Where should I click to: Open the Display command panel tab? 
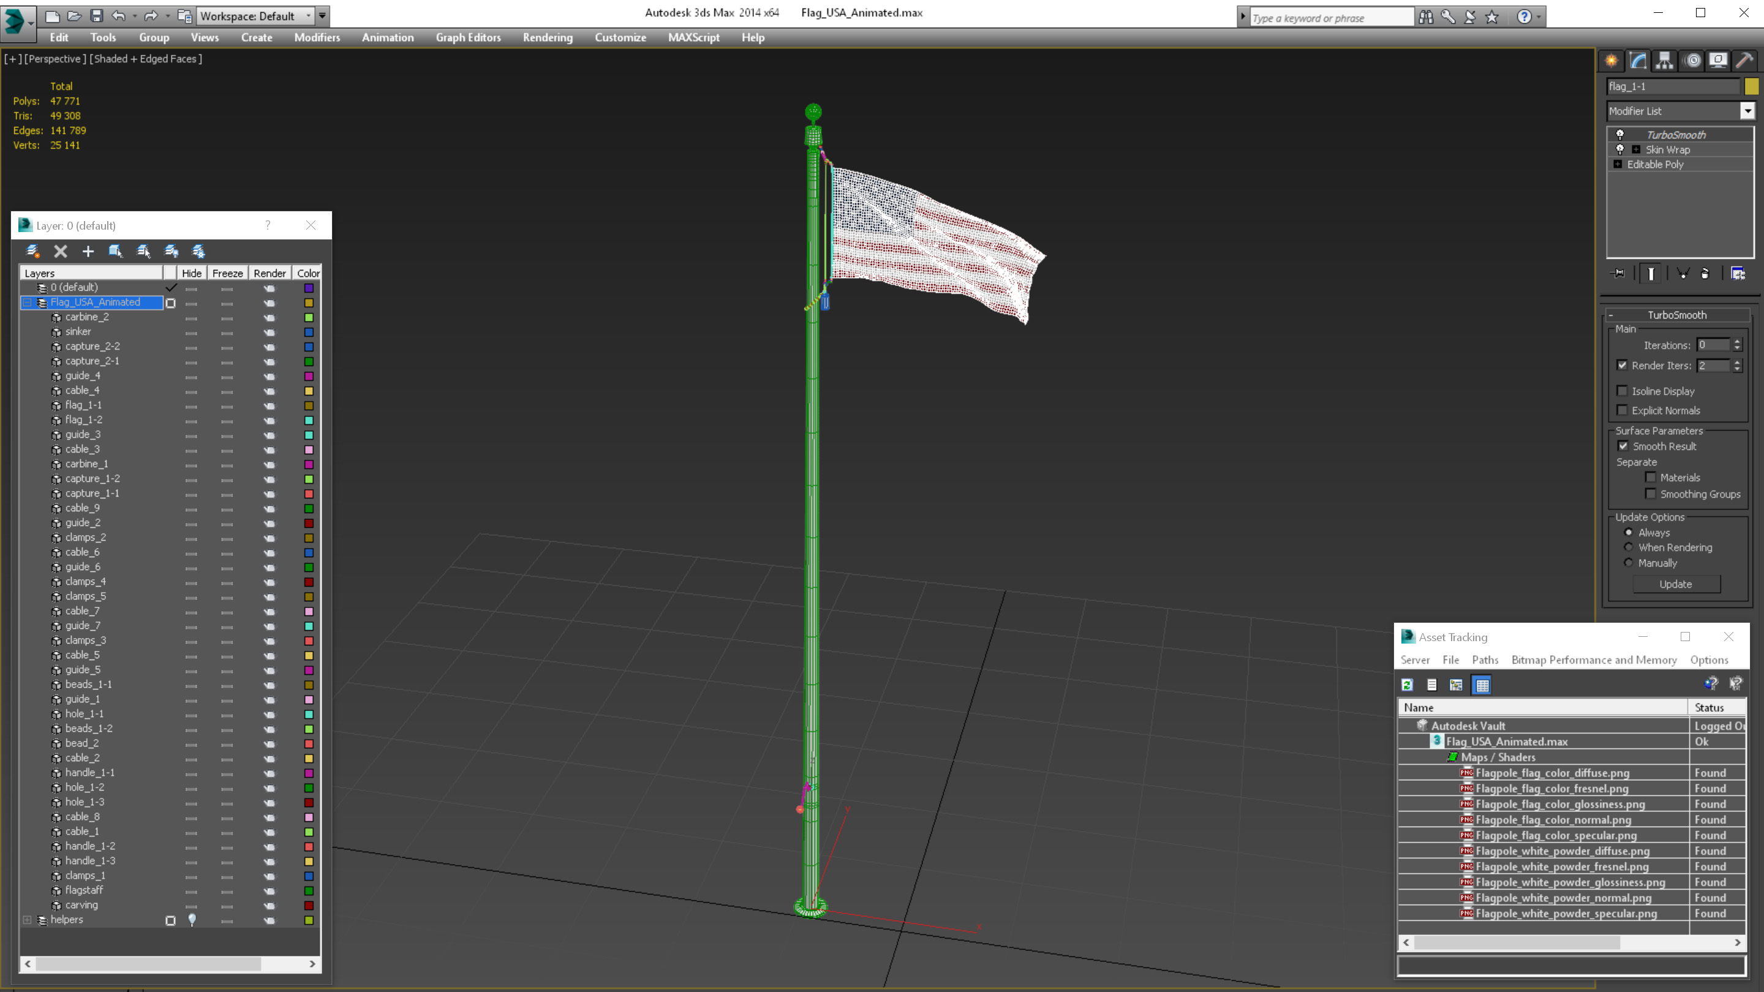point(1718,61)
